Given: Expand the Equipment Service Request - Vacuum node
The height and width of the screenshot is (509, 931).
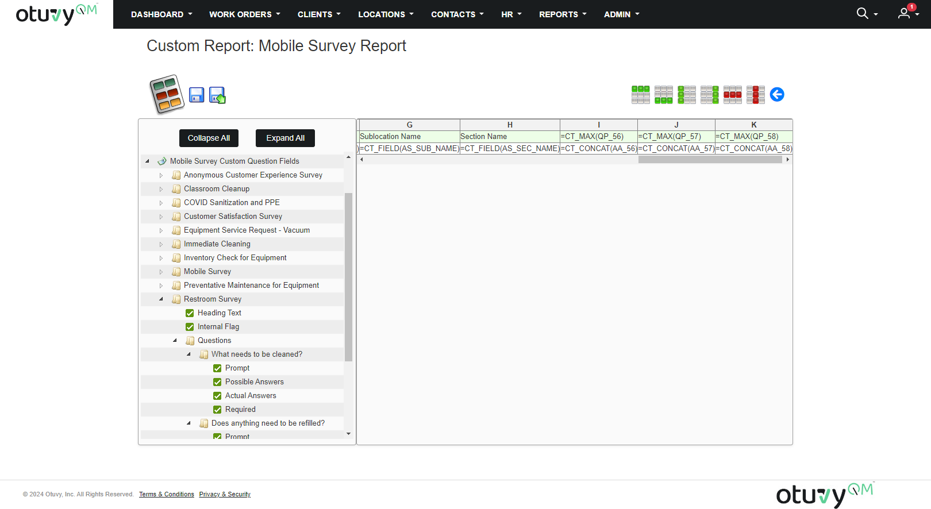Looking at the screenshot, I should pyautogui.click(x=161, y=230).
